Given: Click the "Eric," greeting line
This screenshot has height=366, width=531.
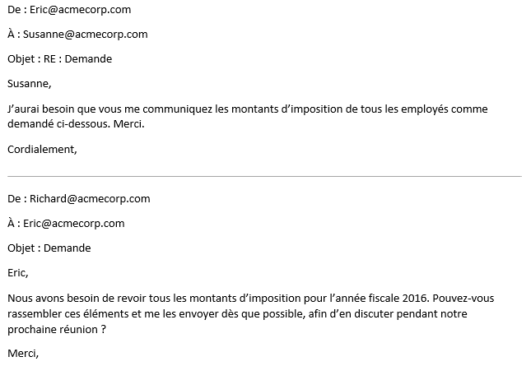Looking at the screenshot, I should (x=17, y=272).
